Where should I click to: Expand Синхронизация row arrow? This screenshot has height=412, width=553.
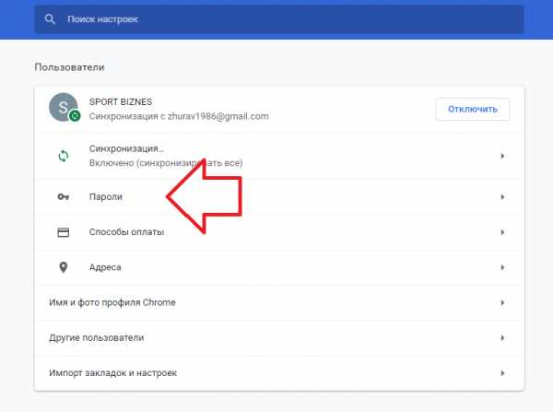point(502,156)
